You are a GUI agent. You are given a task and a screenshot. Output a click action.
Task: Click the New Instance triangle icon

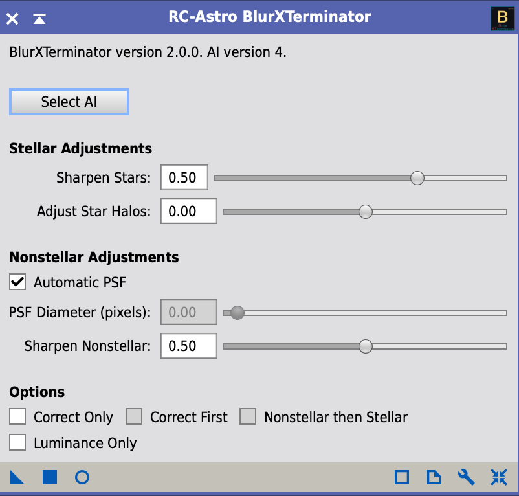coord(17,477)
